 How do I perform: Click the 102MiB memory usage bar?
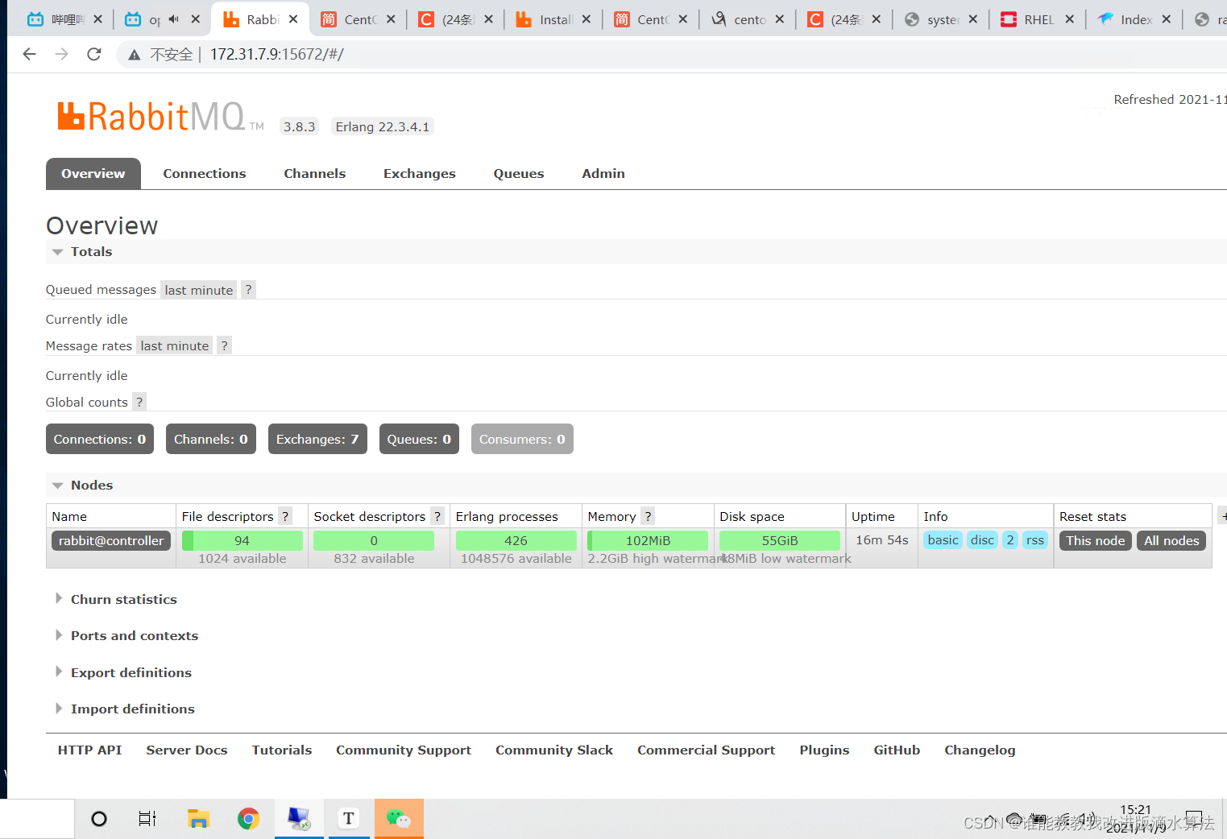pyautogui.click(x=648, y=540)
